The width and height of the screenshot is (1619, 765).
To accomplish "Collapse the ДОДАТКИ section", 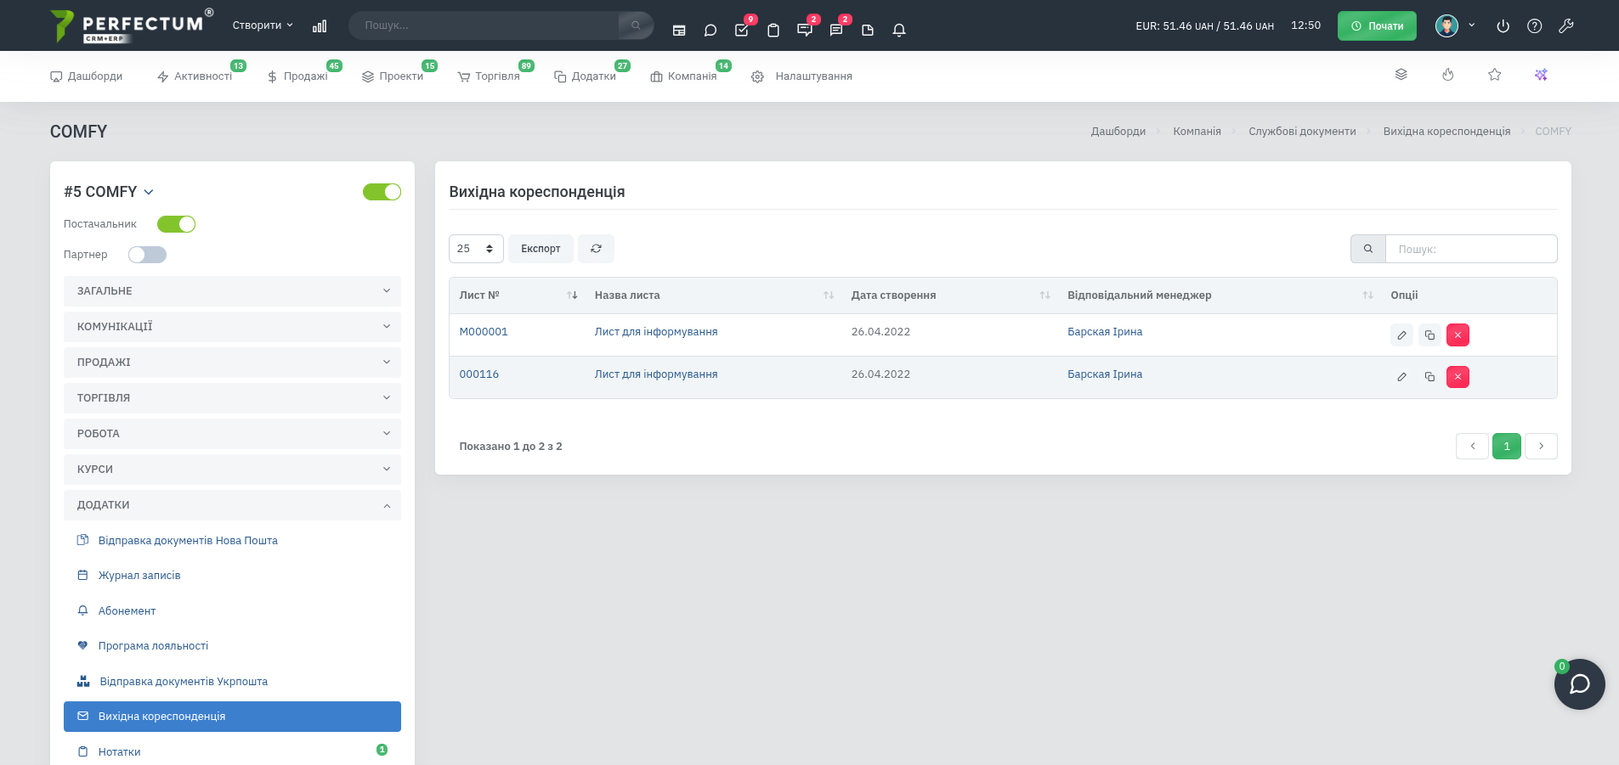I will point(232,505).
